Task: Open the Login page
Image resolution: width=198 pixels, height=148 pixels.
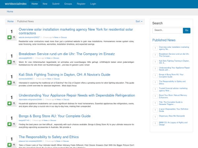Action: [x=93, y=4]
